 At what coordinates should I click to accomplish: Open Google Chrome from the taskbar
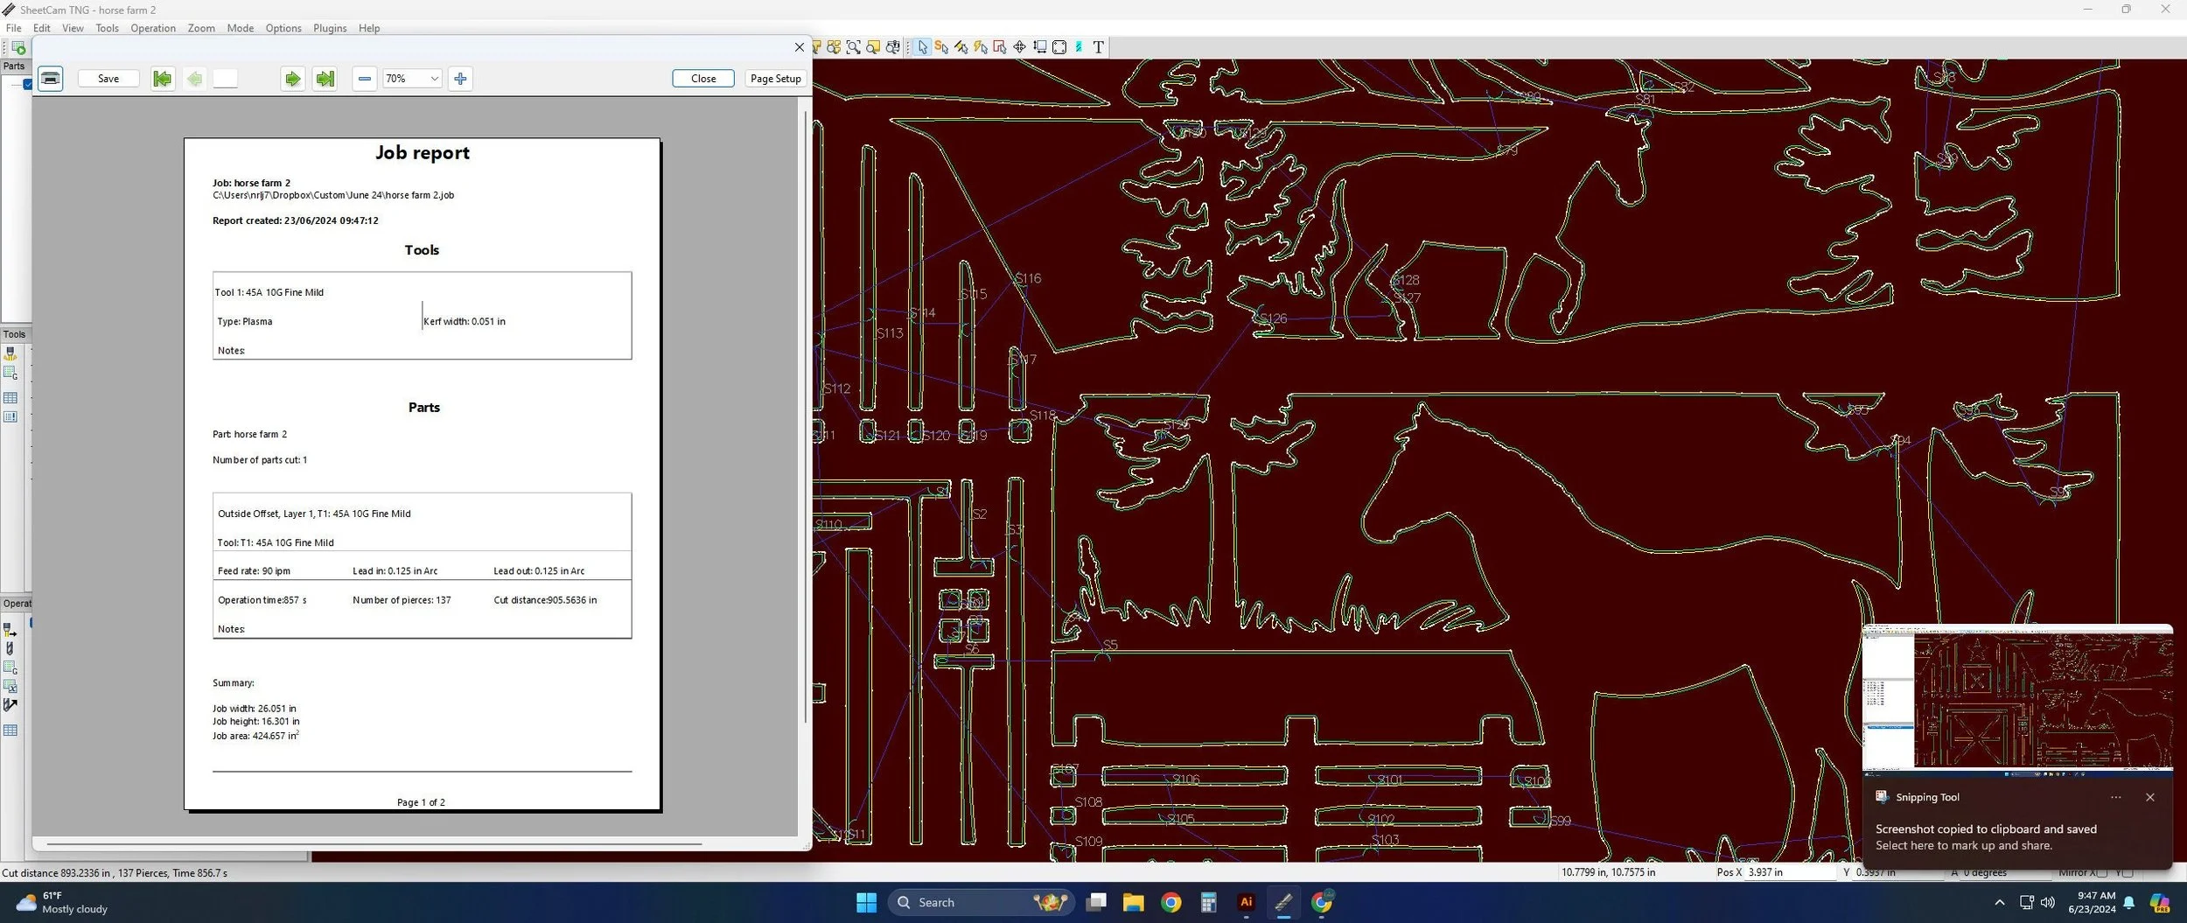(x=1170, y=903)
